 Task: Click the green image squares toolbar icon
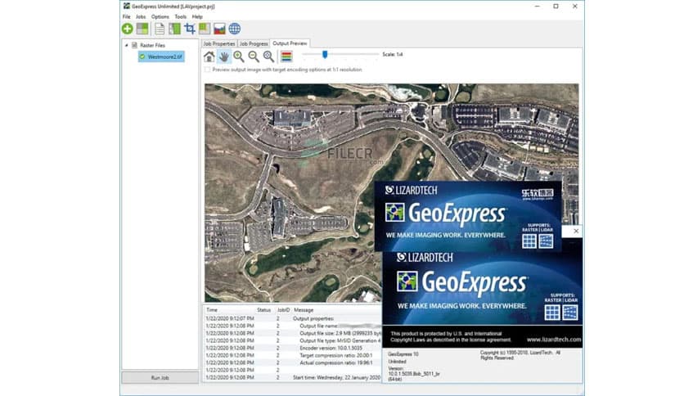click(205, 29)
